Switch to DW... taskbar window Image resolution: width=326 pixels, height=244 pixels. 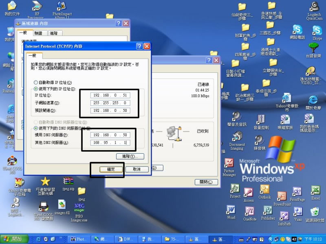126,239
